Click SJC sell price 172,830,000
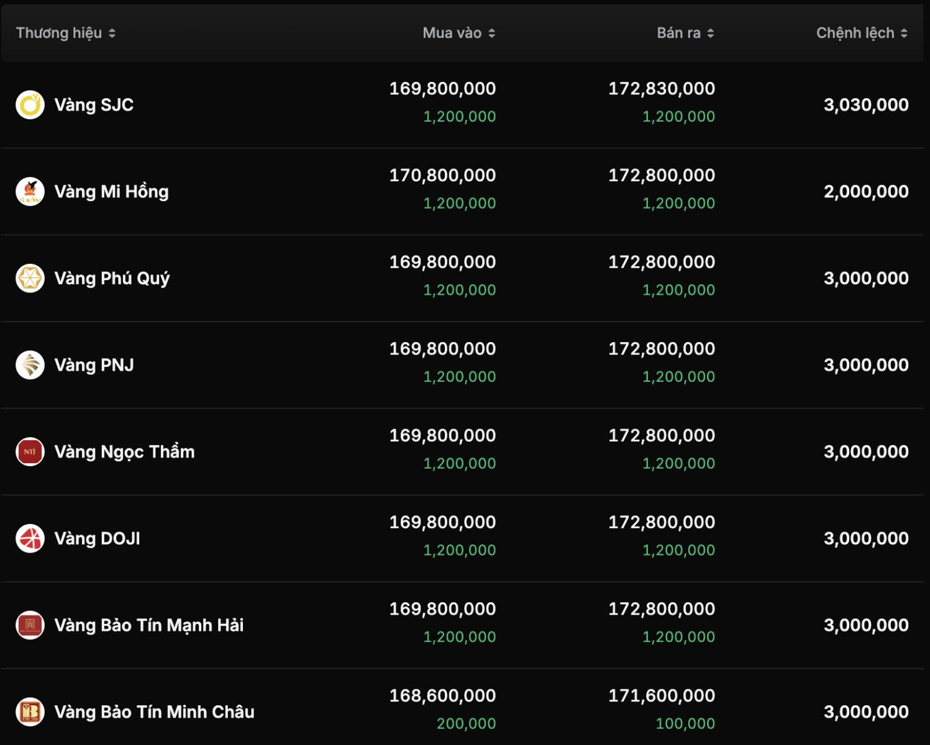Screen dimensions: 930x745 tap(662, 89)
